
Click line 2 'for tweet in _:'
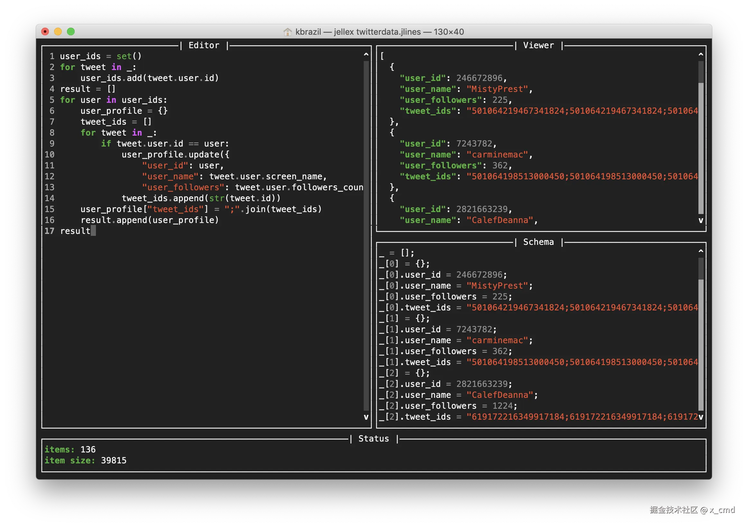pyautogui.click(x=98, y=67)
